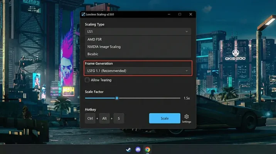Open Discord from the taskbar
Screen dimensions: 276x154
138,150
